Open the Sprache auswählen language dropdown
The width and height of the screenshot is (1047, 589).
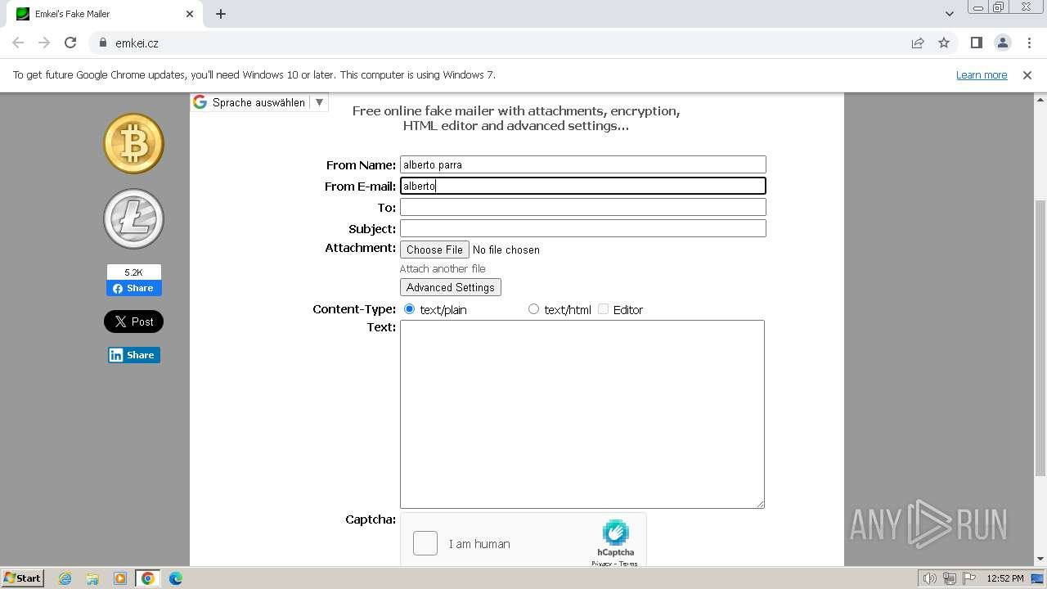point(258,102)
